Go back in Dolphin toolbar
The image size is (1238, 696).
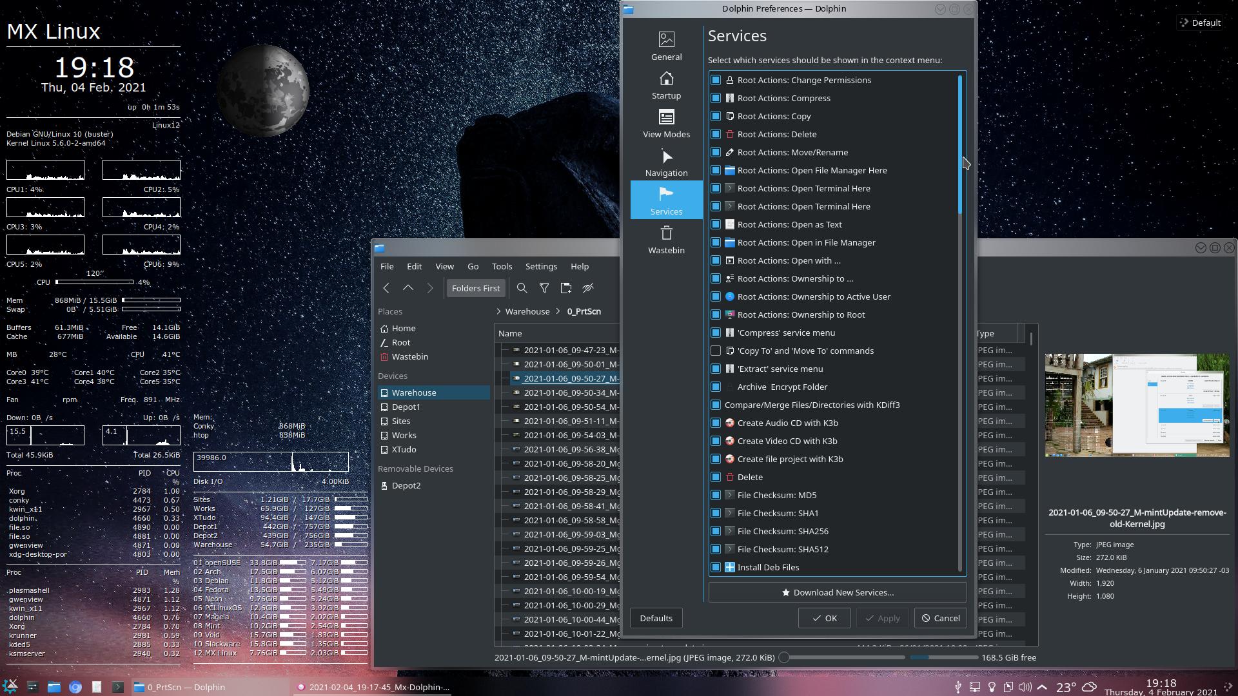tap(386, 288)
